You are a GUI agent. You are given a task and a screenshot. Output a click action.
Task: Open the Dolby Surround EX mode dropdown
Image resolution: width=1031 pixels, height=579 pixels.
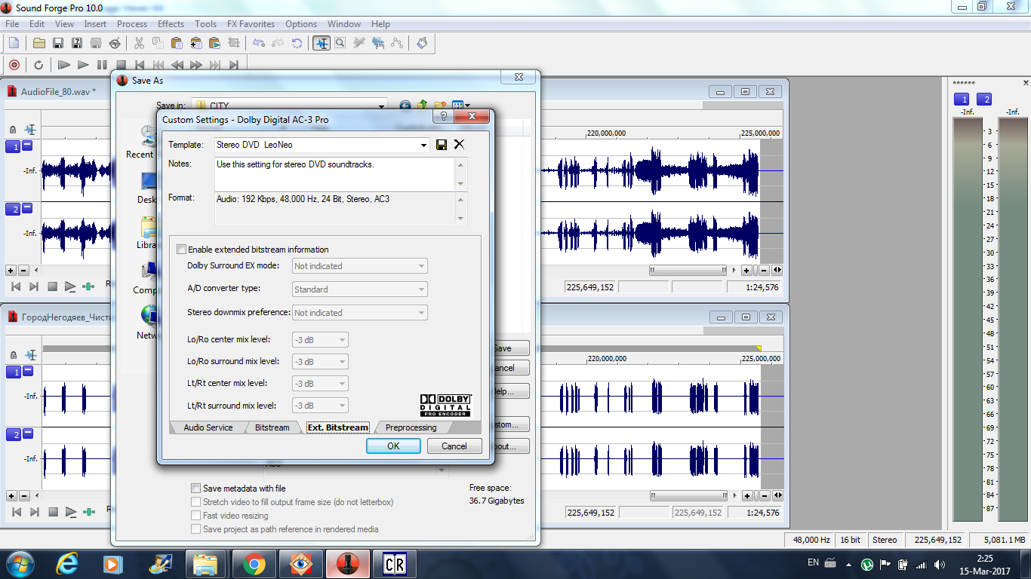359,266
